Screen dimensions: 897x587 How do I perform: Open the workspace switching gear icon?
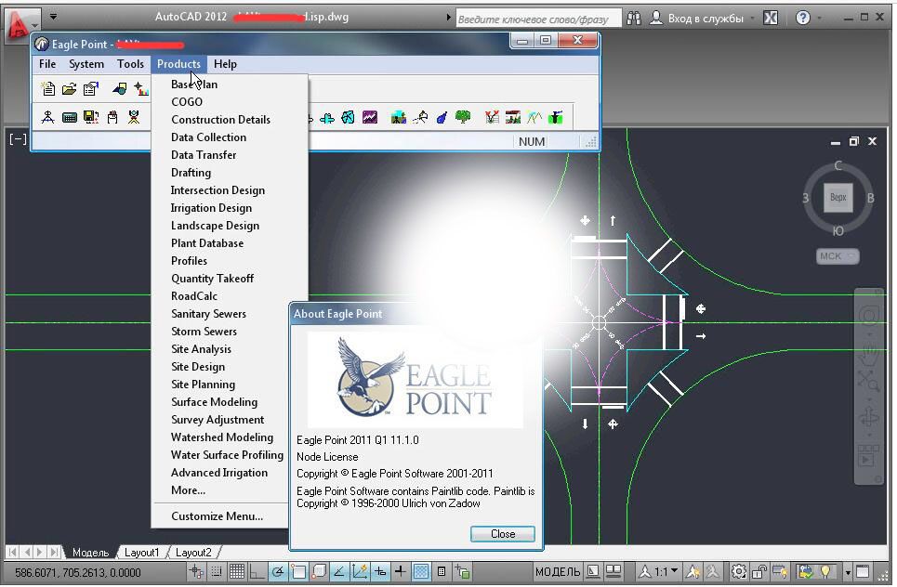(x=739, y=571)
